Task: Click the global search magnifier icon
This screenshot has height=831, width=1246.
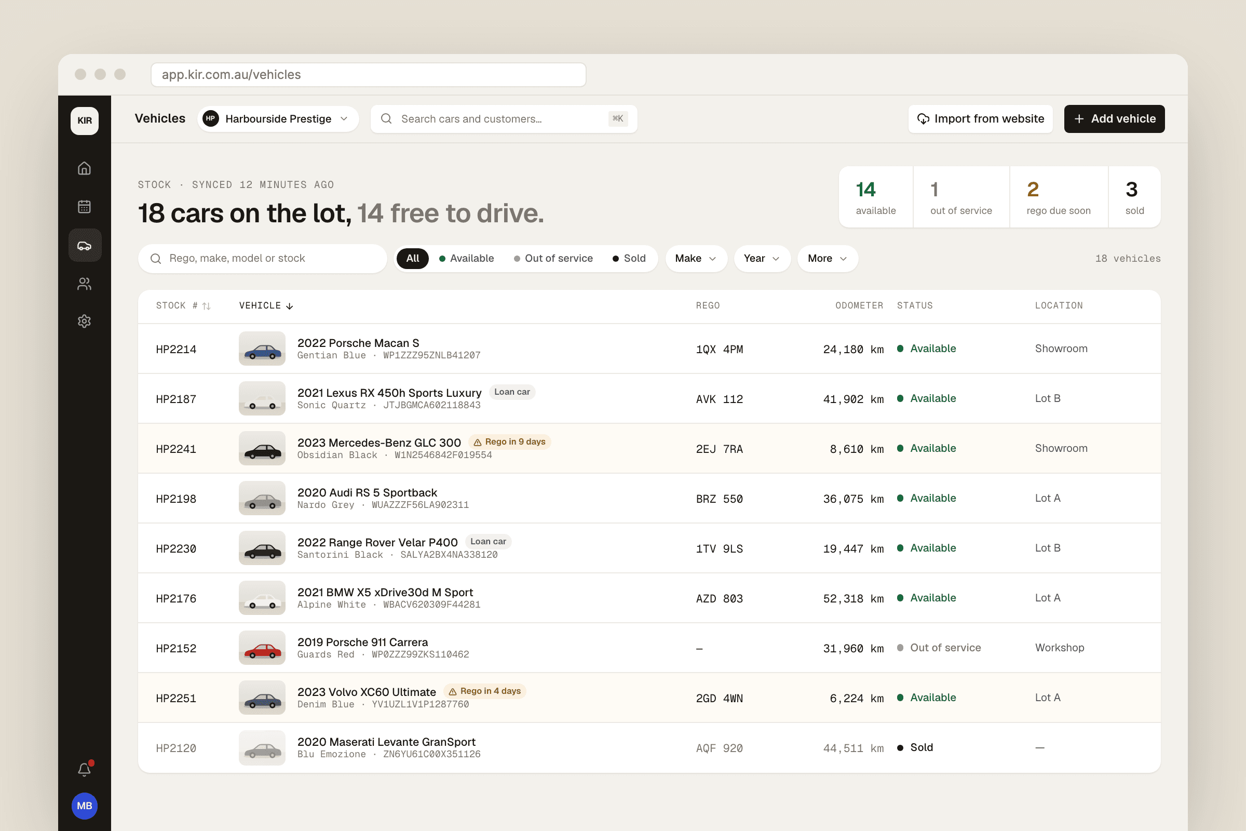Action: (x=387, y=119)
